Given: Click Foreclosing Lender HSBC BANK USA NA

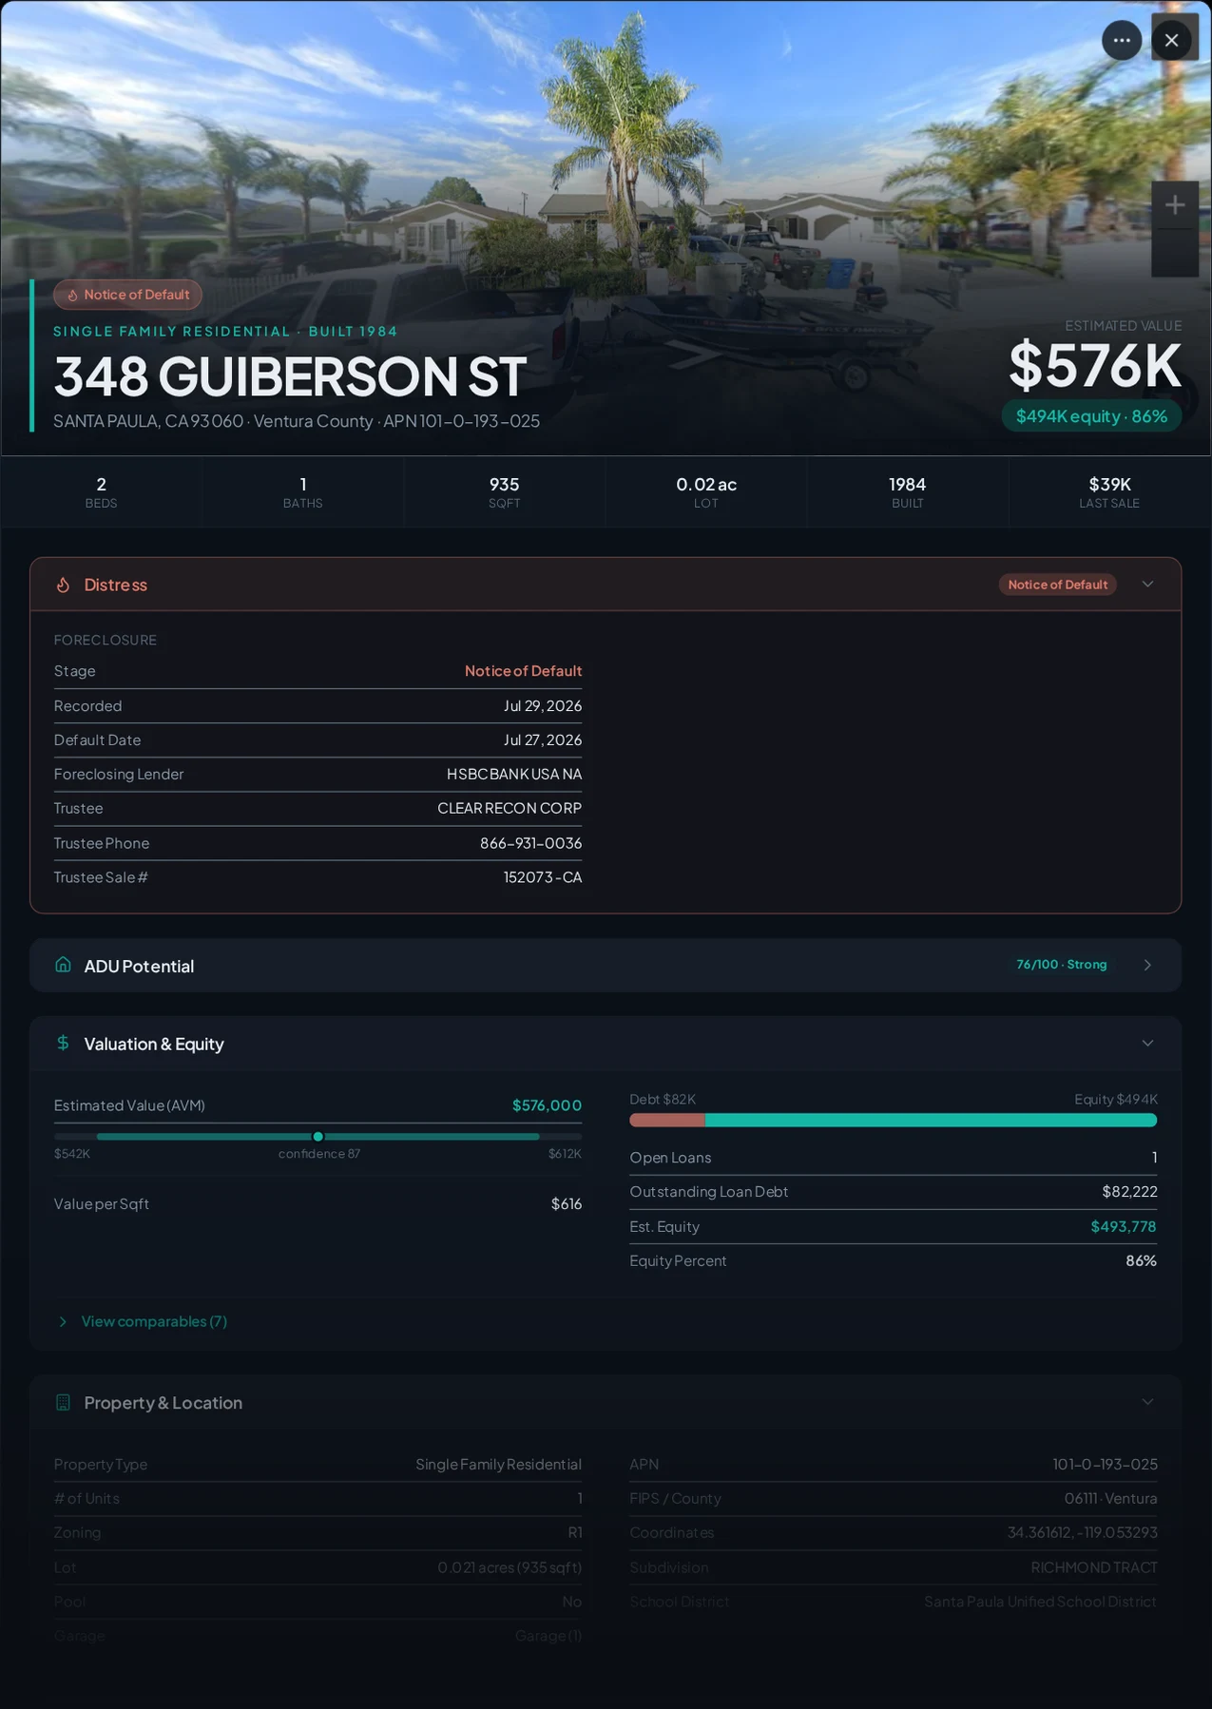Looking at the screenshot, I should tap(514, 774).
